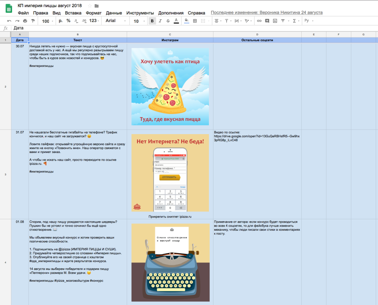Toggle italic text formatting
This screenshot has width=378, height=305.
pos(160,21)
